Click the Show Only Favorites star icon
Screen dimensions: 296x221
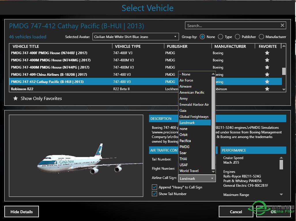click(x=15, y=98)
